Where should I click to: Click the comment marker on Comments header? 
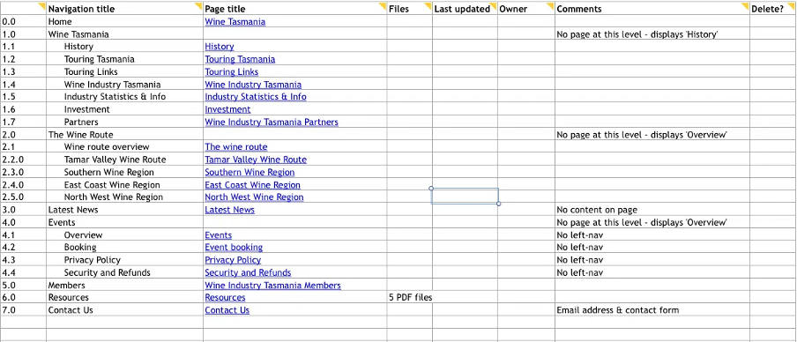[745, 5]
